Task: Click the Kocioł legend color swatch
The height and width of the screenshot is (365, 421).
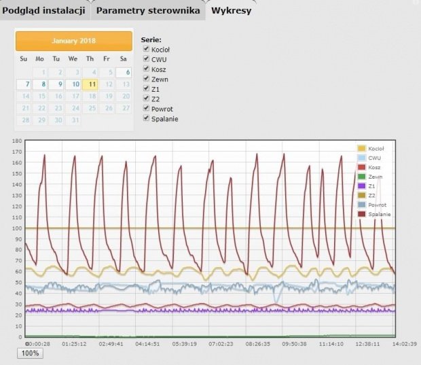Action: (361, 148)
